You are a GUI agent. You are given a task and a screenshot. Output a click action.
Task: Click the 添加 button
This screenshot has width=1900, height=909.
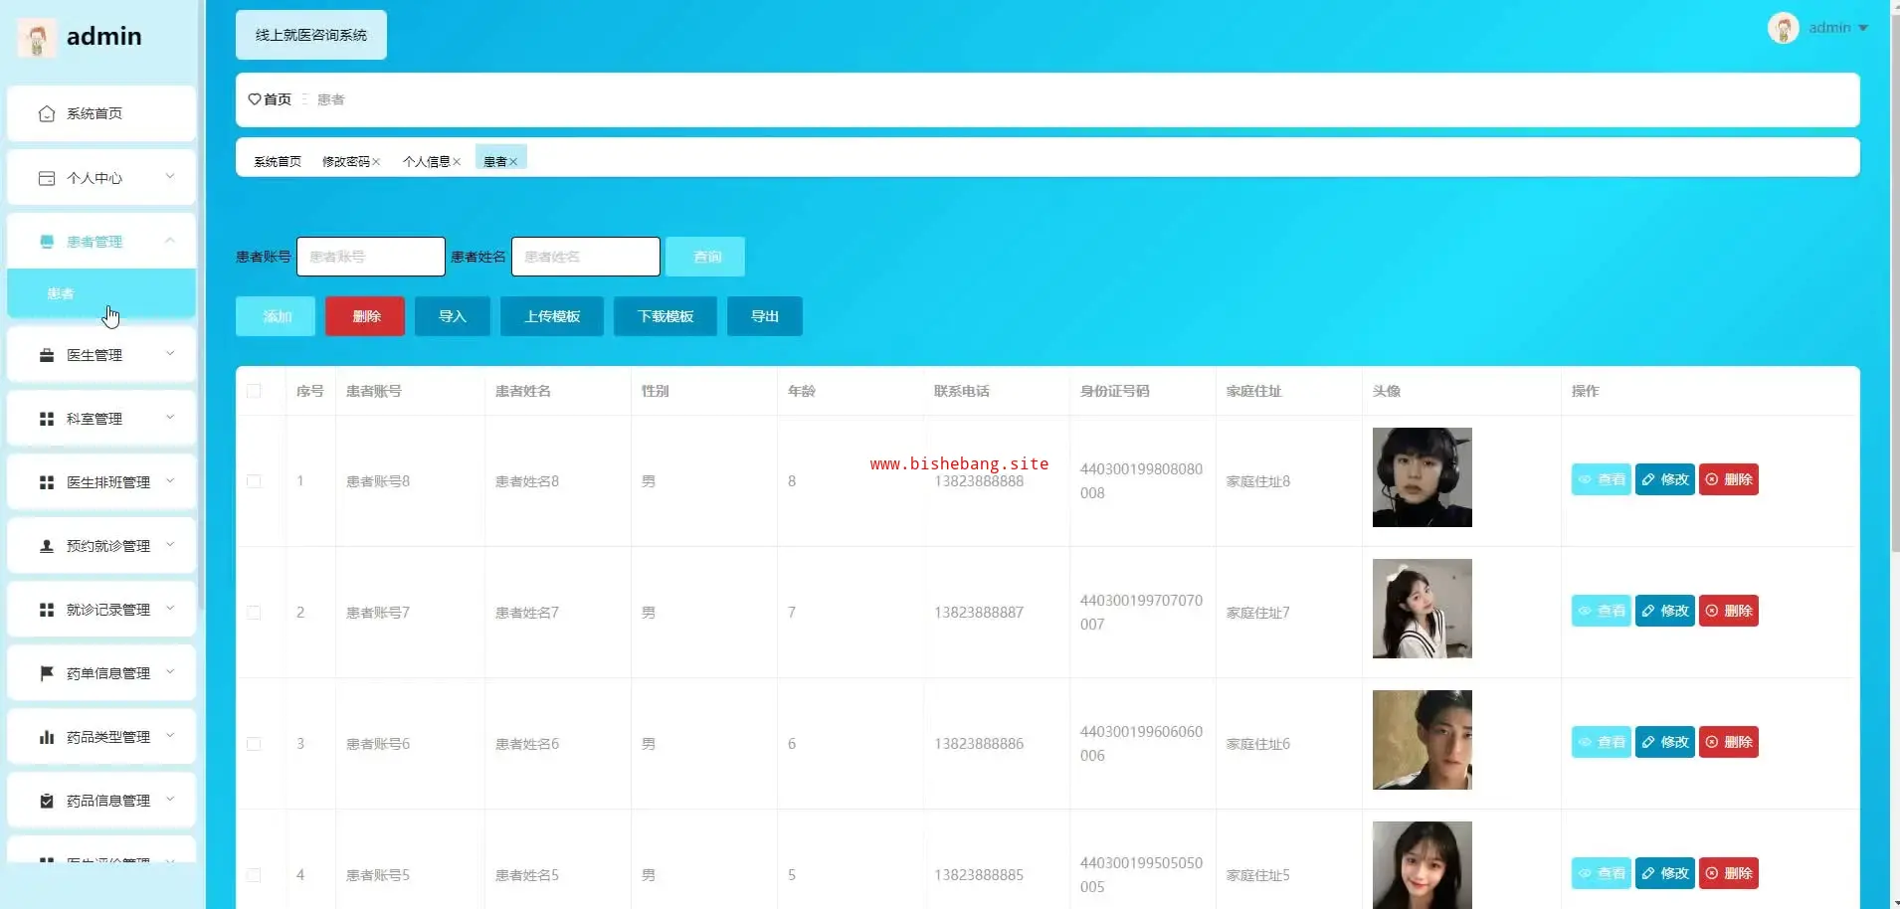pos(276,316)
